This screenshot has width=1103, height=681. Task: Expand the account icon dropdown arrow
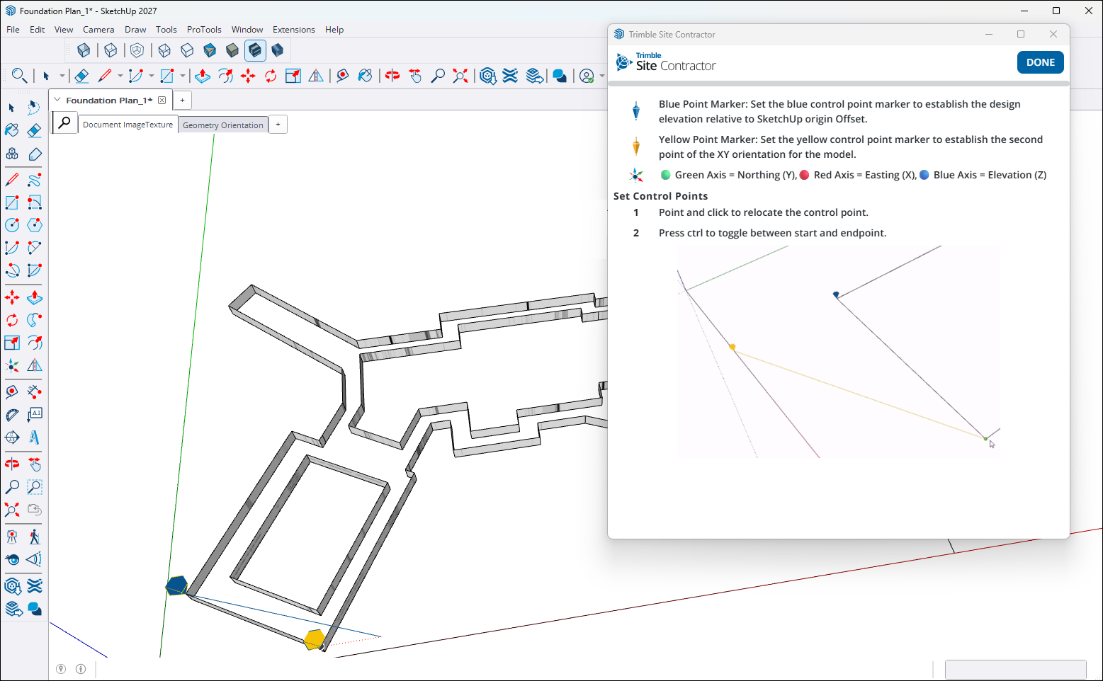coord(602,76)
